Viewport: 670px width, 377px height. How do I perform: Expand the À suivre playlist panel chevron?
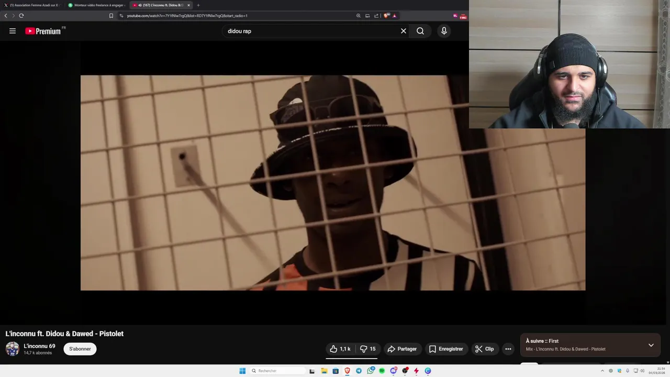point(651,345)
